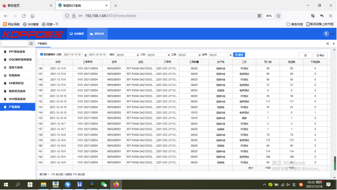Click the start date field 2021-12-13 10

[x=72, y=54]
